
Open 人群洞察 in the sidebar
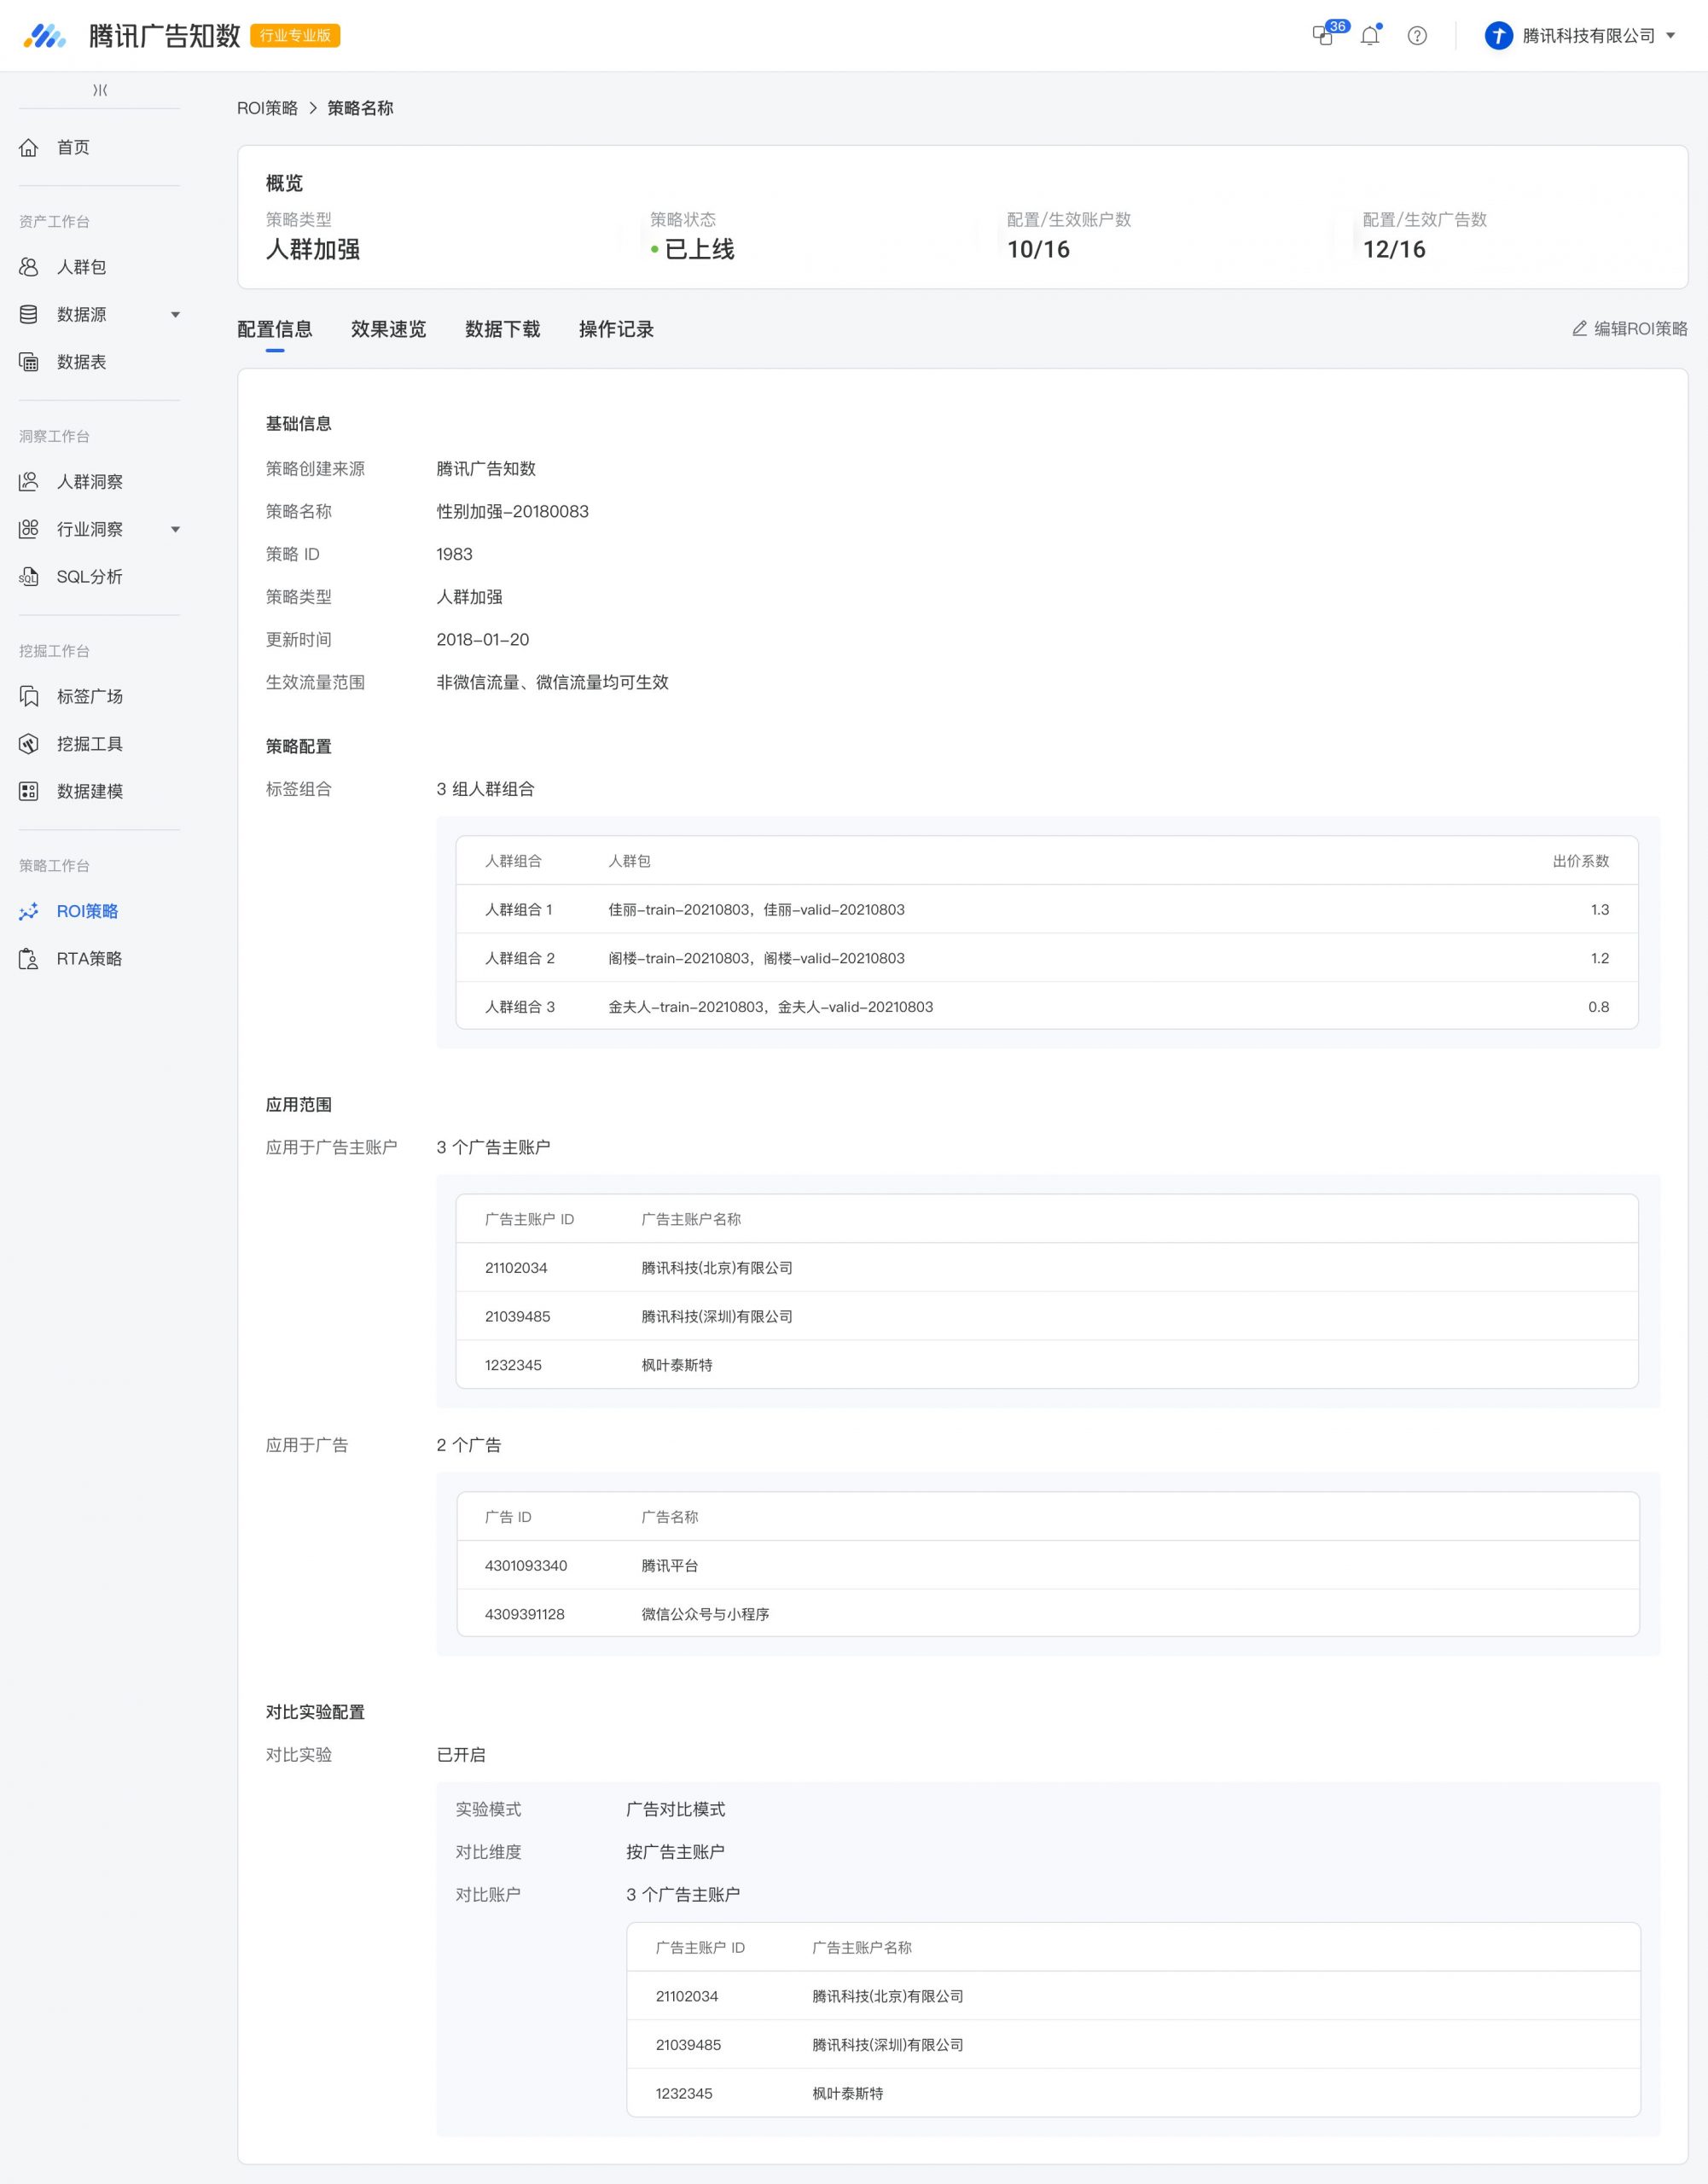(90, 482)
